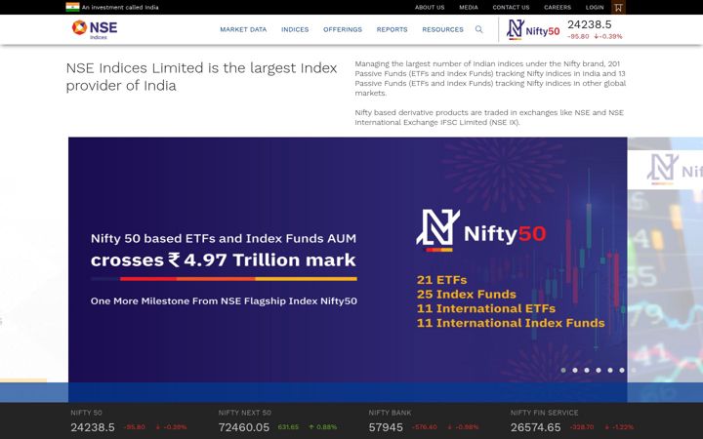Click header percent change -0.39%
Screen dimensions: 703x439
[x=608, y=37]
